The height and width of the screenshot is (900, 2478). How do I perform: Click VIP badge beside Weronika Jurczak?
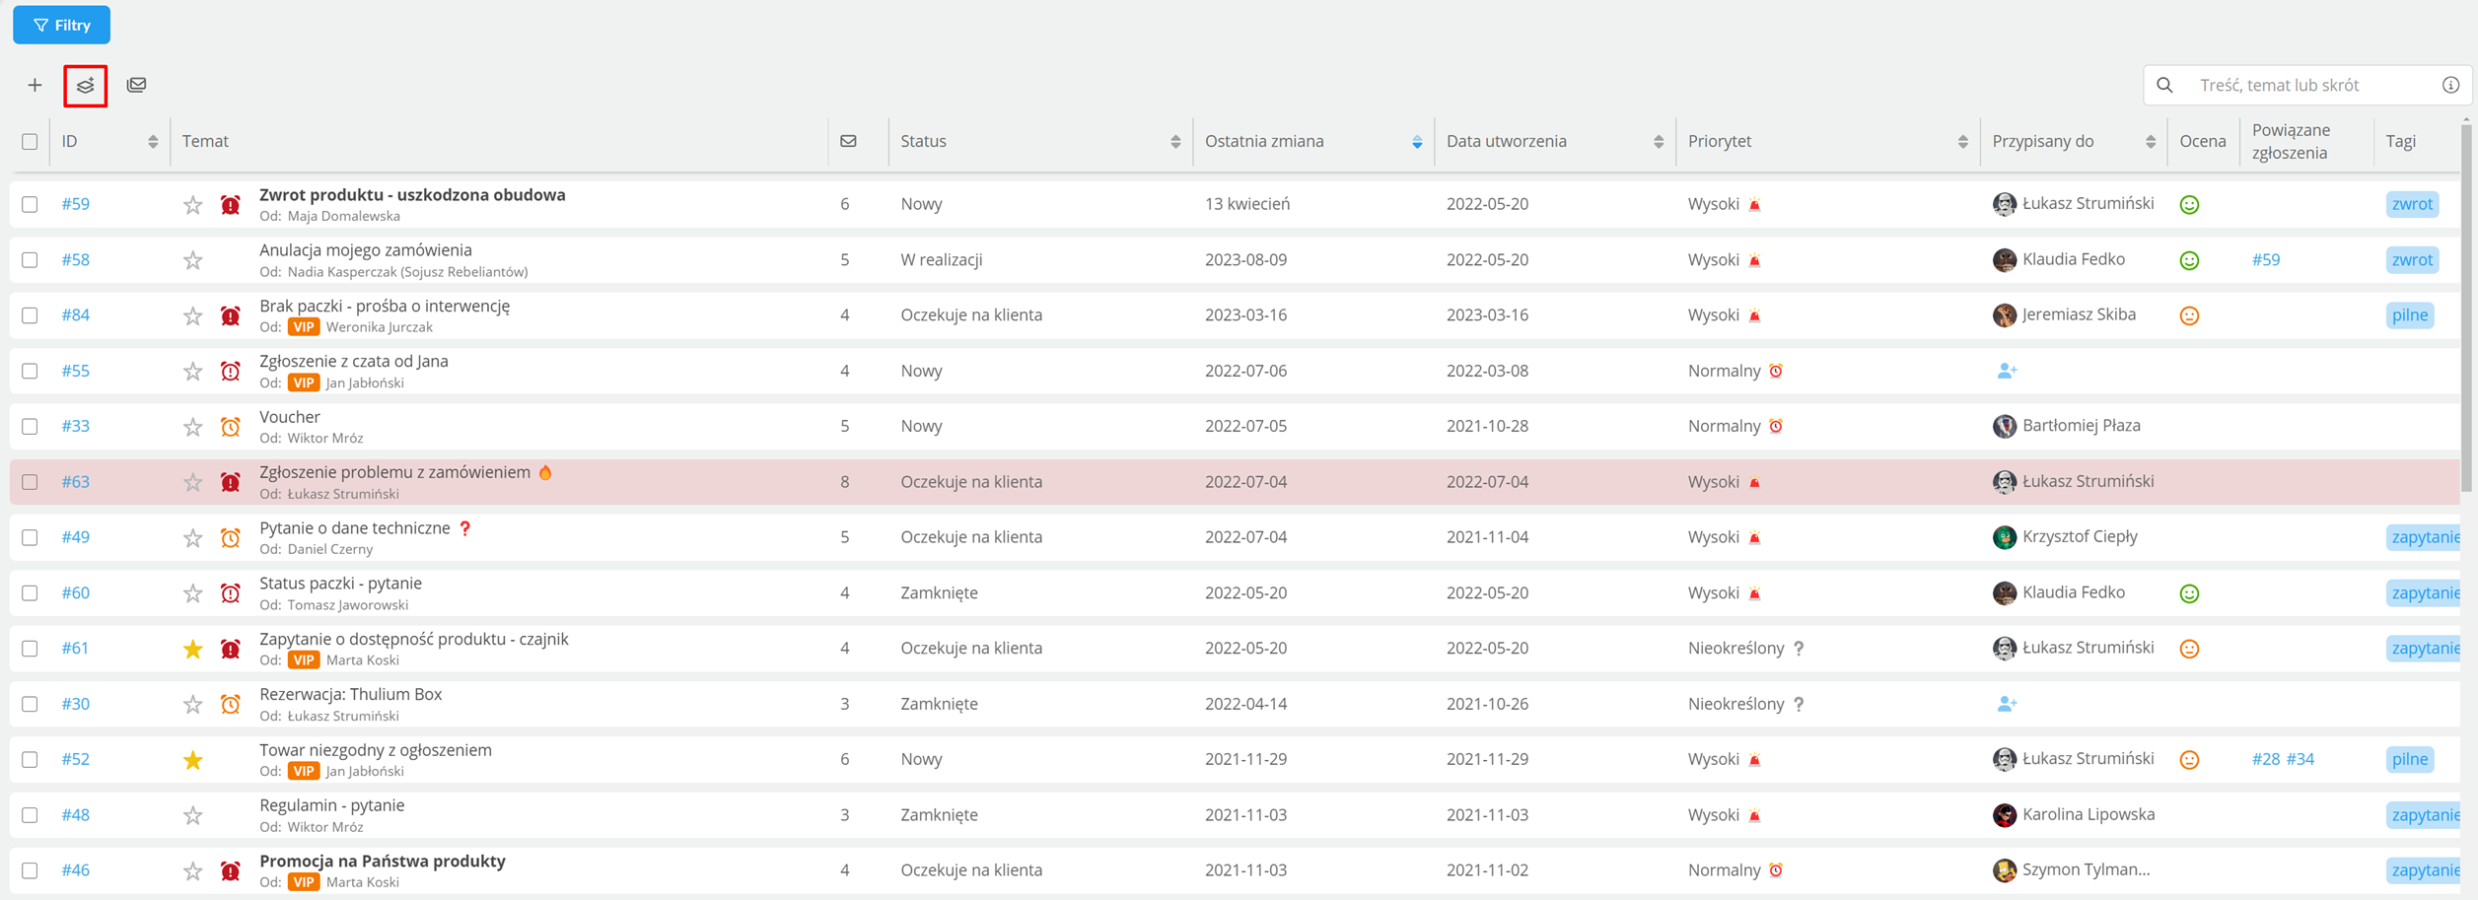coord(303,327)
